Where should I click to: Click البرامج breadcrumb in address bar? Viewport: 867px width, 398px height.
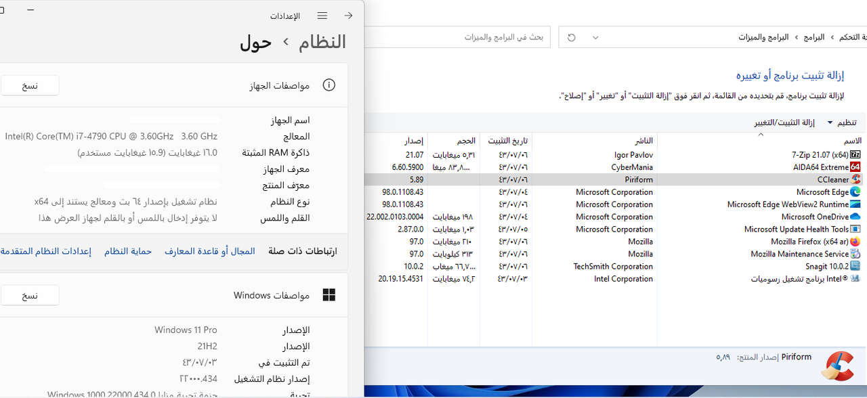coord(814,37)
